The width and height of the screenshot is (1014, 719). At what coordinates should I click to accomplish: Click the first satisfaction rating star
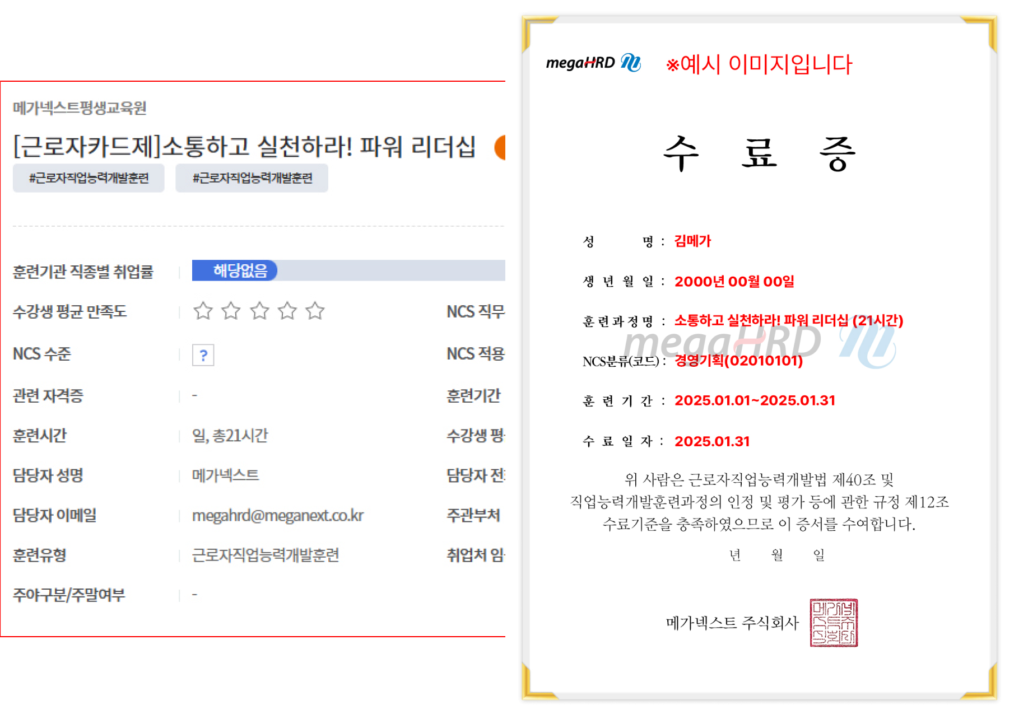[x=203, y=311]
